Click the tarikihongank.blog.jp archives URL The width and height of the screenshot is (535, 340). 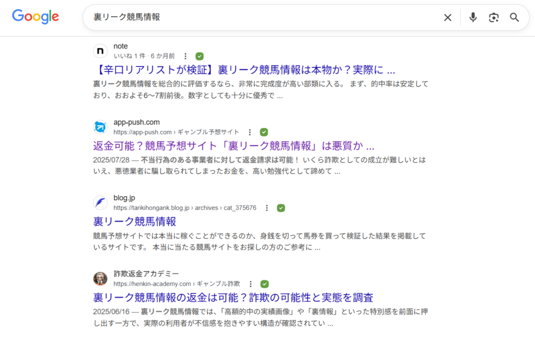tap(185, 208)
